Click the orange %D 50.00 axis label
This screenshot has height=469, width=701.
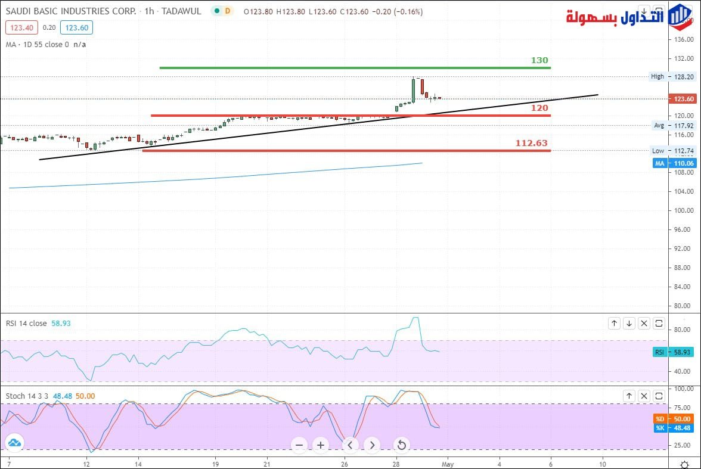pos(674,419)
